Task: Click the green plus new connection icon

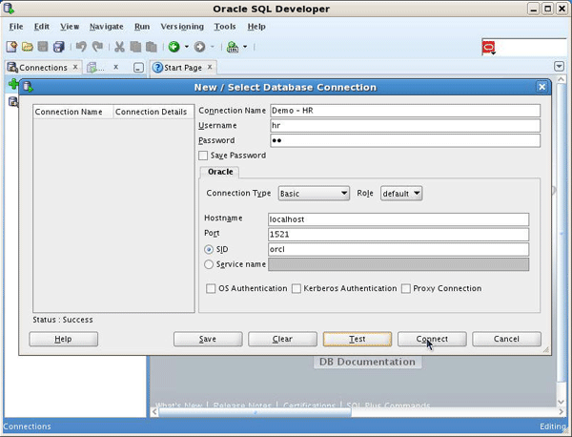Action: point(13,85)
